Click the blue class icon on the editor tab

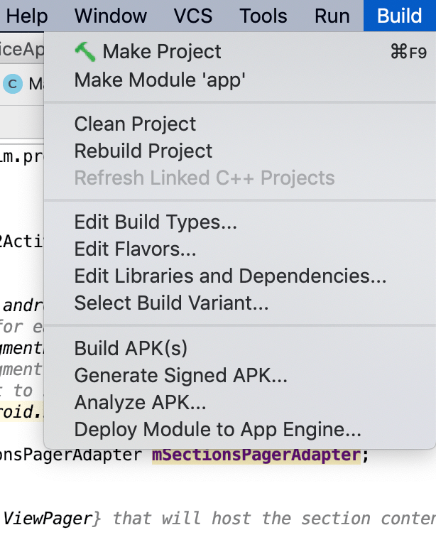[x=12, y=84]
